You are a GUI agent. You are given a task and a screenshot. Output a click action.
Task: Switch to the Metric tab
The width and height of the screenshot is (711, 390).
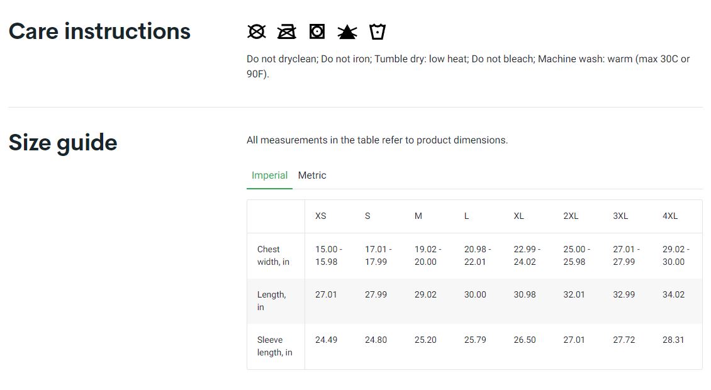pyautogui.click(x=312, y=175)
